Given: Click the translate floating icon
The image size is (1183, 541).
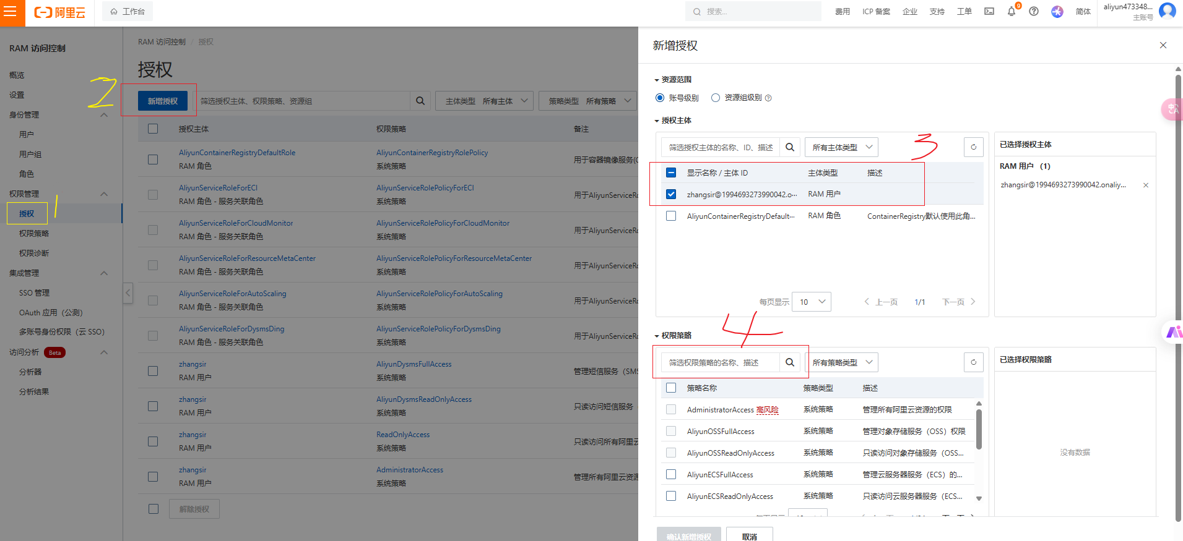Looking at the screenshot, I should click(1172, 109).
